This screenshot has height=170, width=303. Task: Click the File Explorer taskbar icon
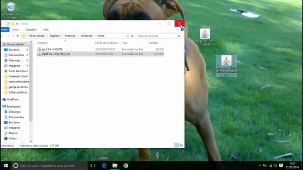coord(115,166)
